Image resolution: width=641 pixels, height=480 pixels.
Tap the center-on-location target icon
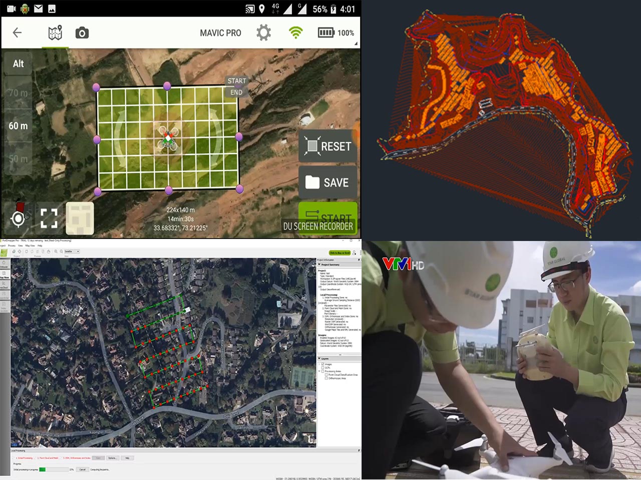point(18,218)
